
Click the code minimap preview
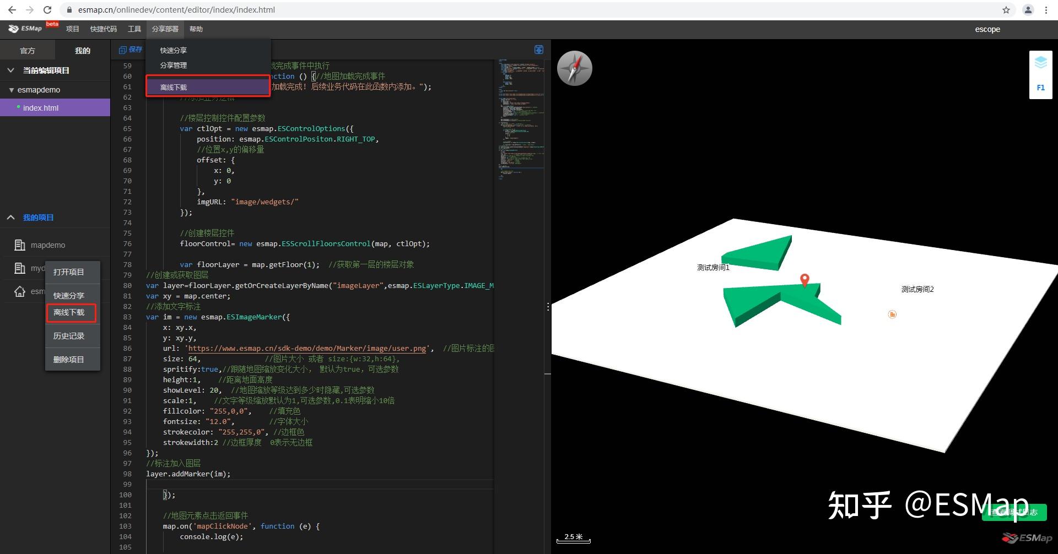pos(521,118)
